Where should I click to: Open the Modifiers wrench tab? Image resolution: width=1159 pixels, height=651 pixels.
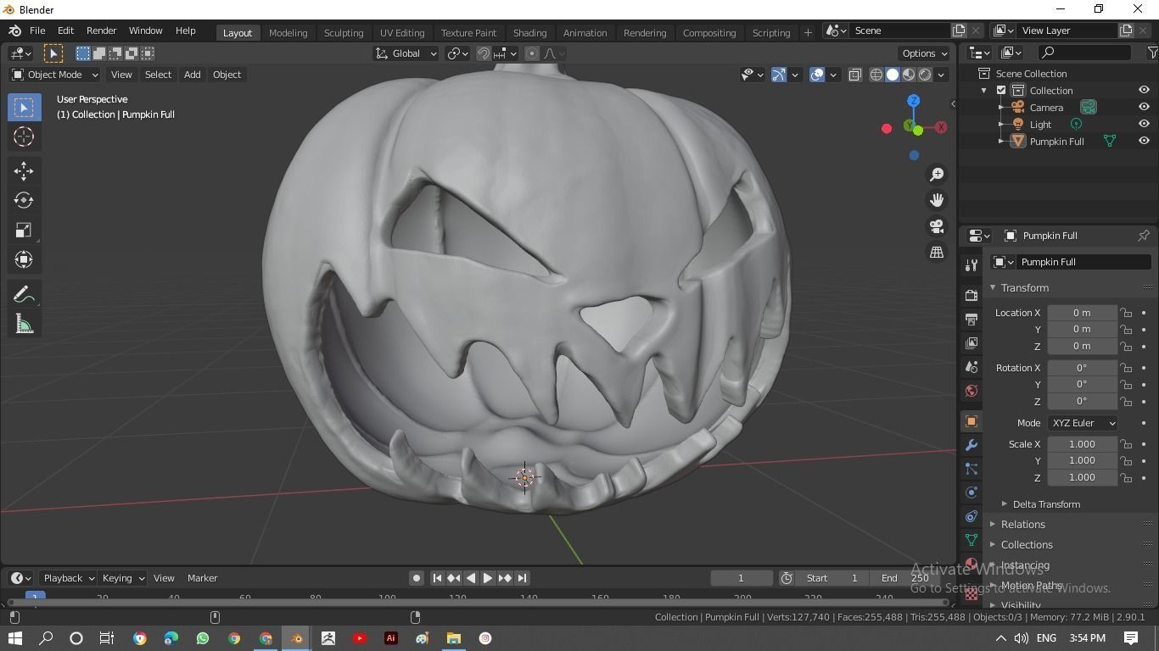[971, 445]
